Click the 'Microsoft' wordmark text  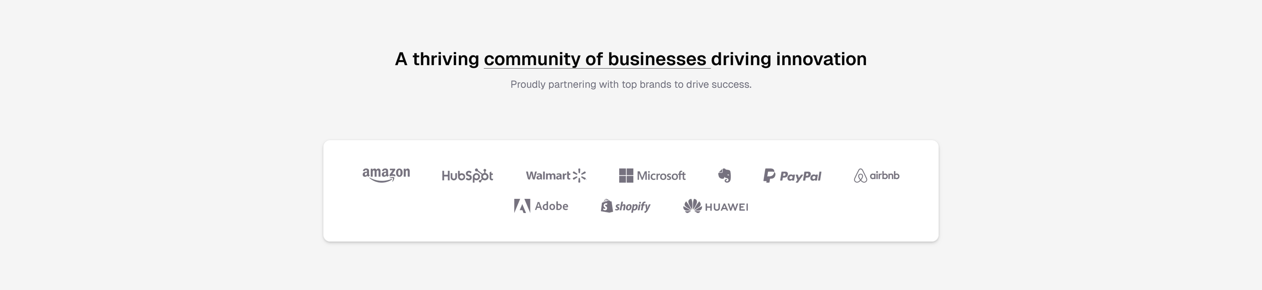[661, 175]
